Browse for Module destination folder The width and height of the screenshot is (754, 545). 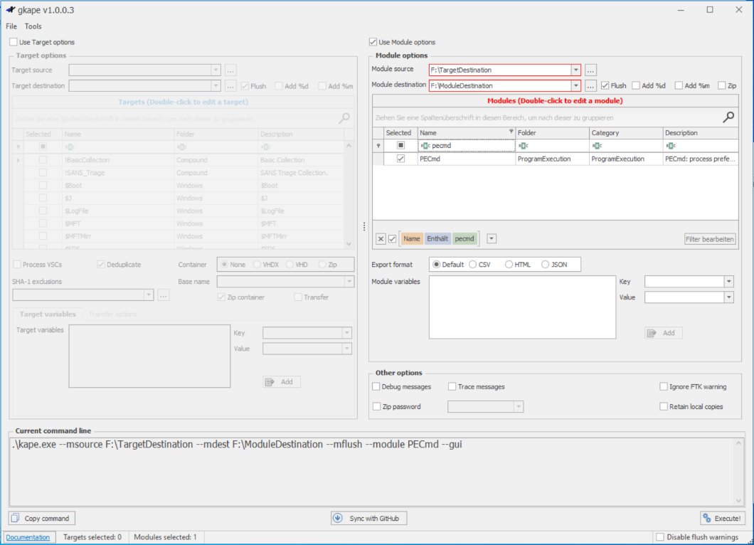coord(590,85)
